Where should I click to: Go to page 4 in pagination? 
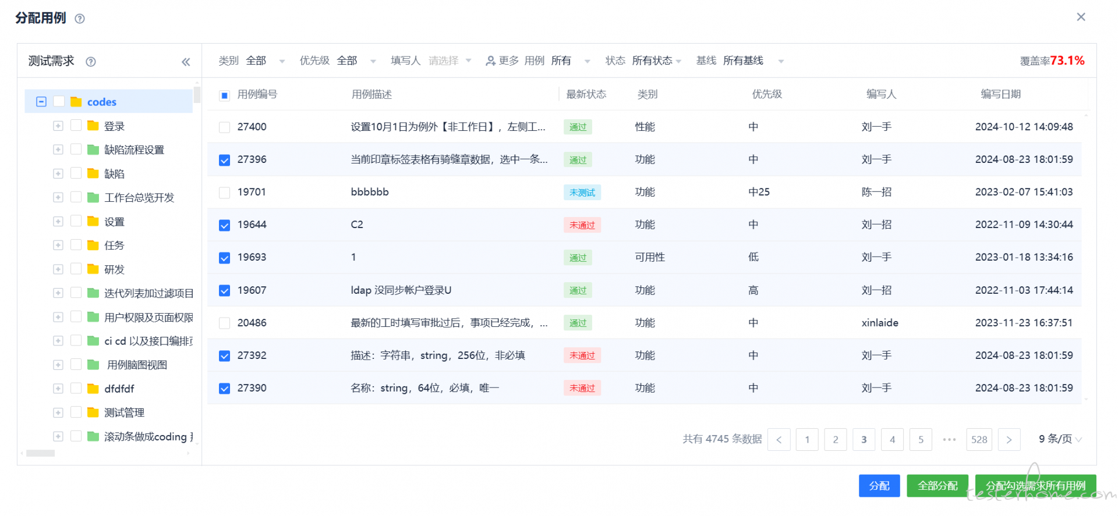coord(892,440)
